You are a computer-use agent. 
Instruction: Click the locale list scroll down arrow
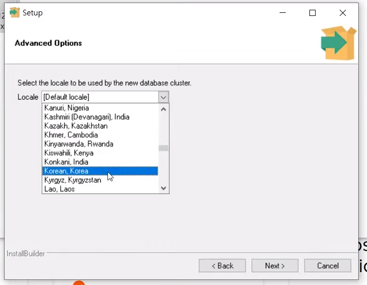pos(163,188)
